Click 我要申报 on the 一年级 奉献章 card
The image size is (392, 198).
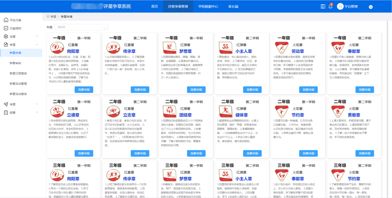365,90
